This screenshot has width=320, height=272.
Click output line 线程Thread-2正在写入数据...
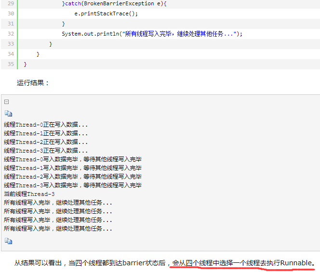46,142
